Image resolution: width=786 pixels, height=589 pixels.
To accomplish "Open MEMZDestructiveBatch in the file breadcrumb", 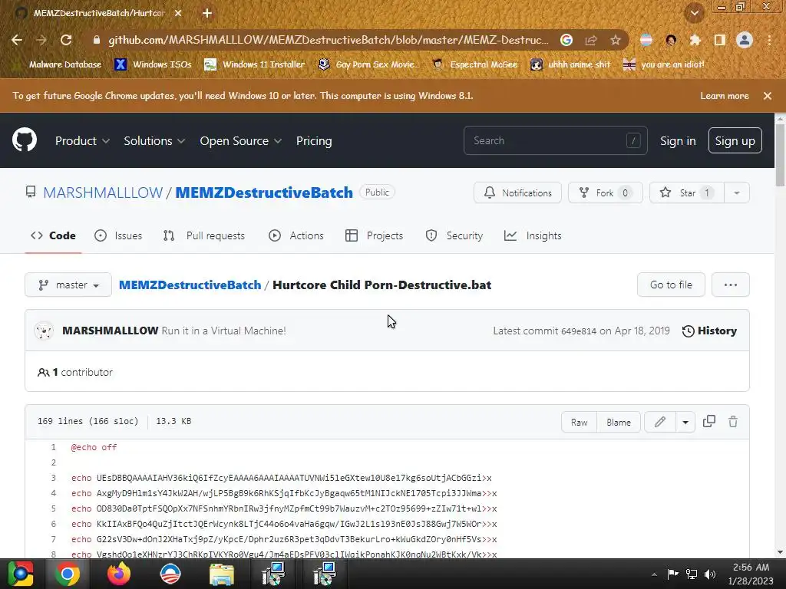I will (190, 285).
